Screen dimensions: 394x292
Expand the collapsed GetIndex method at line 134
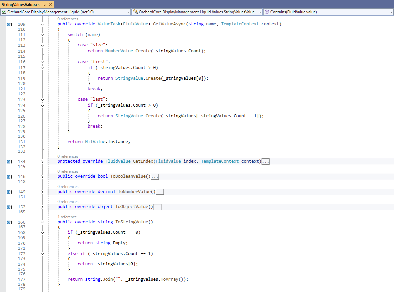click(x=42, y=162)
